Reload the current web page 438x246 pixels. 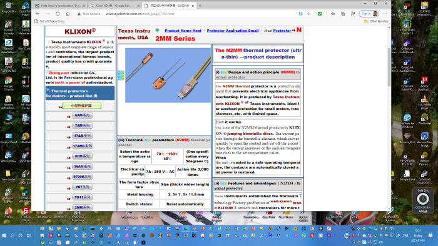[58, 14]
